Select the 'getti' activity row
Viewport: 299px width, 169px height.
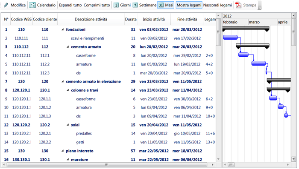80,142
